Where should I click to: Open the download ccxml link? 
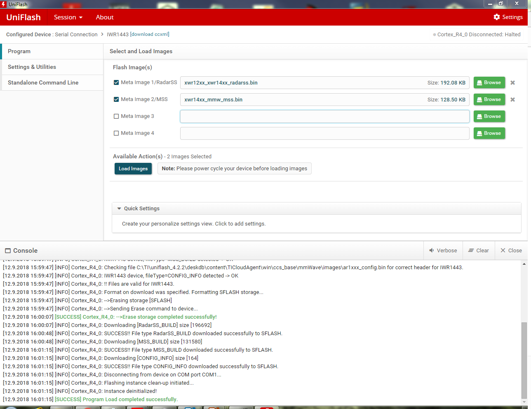[x=150, y=34]
